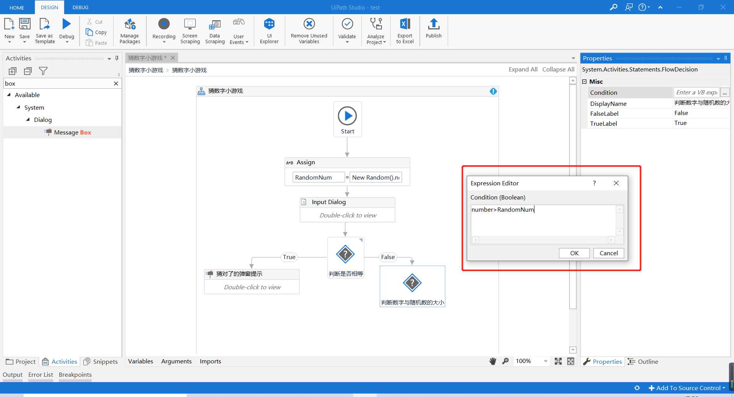
Task: Click the feedback icon in title bar
Action: pos(629,7)
